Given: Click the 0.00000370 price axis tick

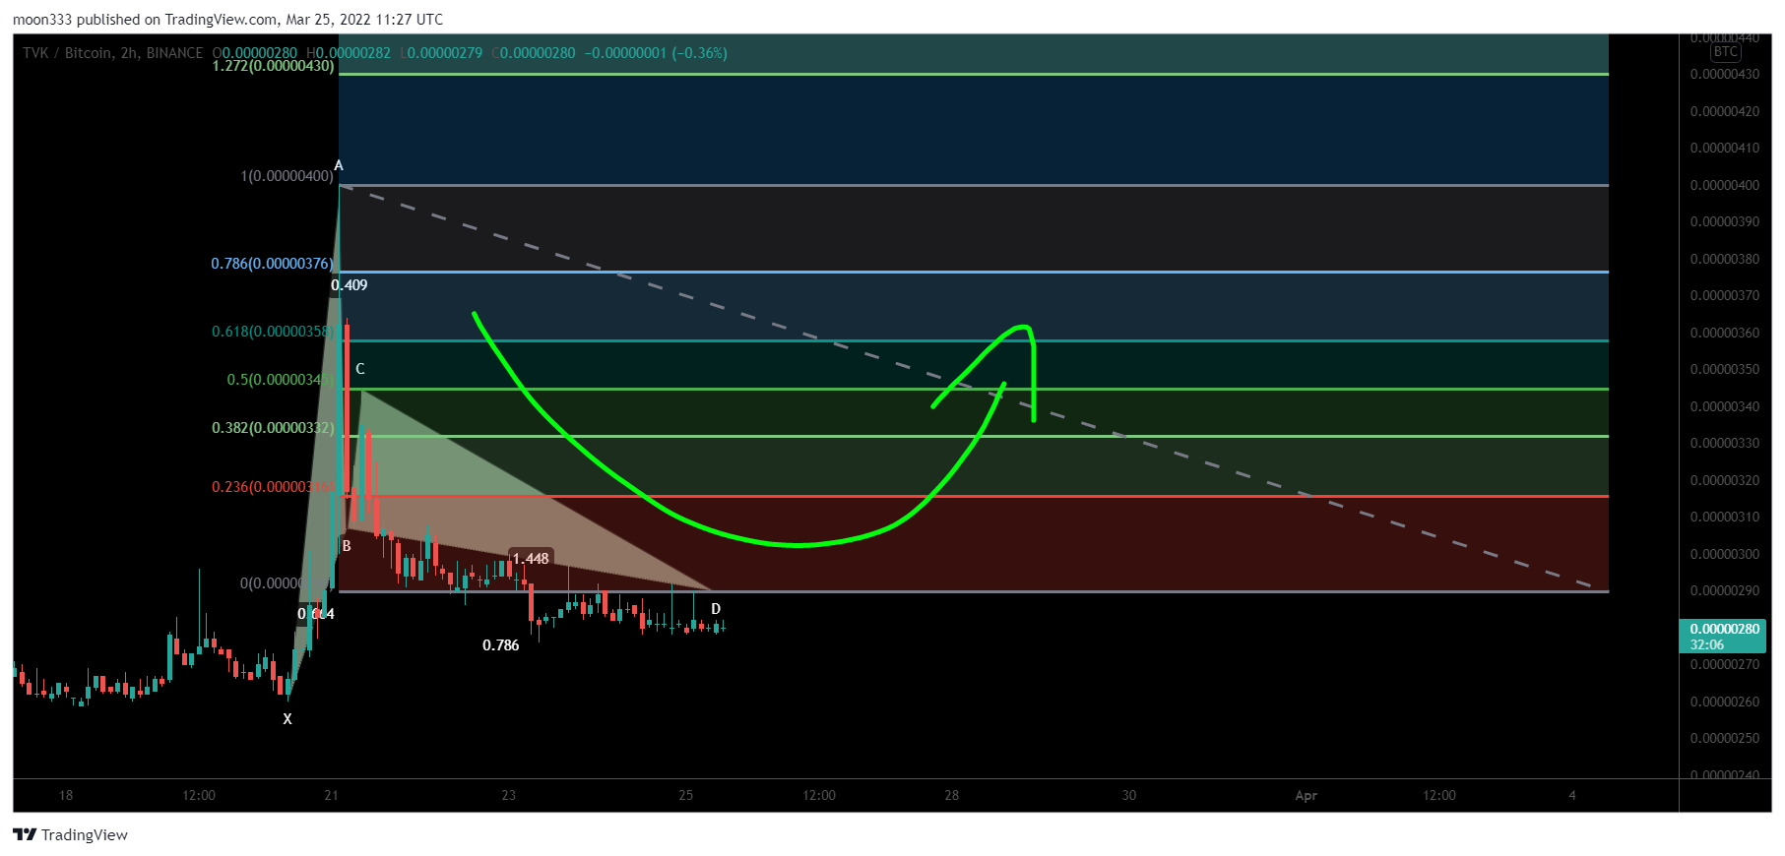Looking at the screenshot, I should [x=1725, y=296].
